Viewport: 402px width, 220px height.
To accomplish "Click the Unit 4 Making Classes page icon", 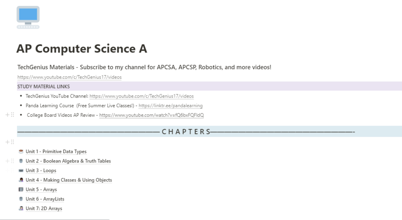I will coord(21,180).
